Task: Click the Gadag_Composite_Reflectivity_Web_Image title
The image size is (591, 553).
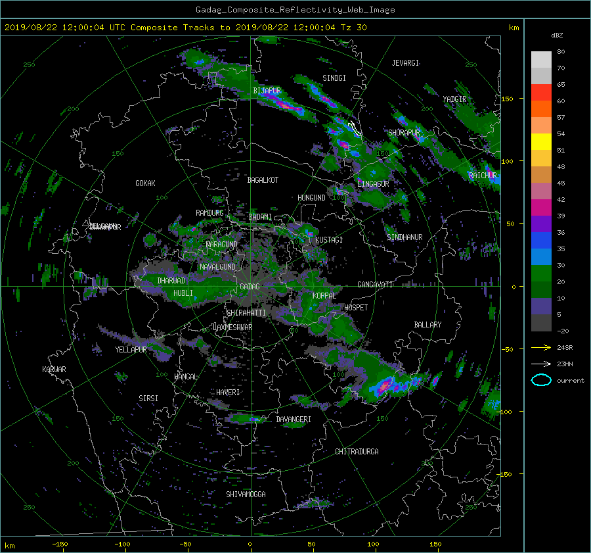Action: click(x=295, y=10)
